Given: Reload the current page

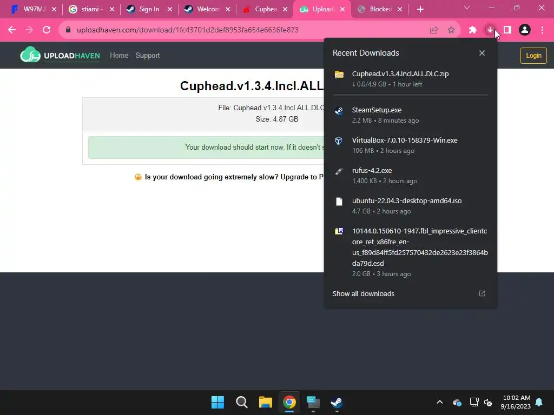Looking at the screenshot, I should (x=47, y=30).
